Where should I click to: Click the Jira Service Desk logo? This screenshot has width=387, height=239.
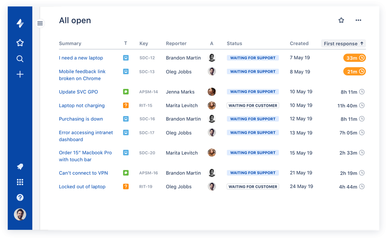[20, 24]
